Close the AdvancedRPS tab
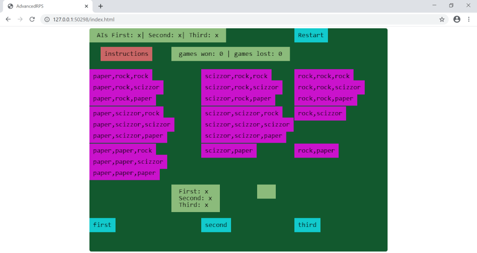Image resolution: width=477 pixels, height=253 pixels. [86, 6]
